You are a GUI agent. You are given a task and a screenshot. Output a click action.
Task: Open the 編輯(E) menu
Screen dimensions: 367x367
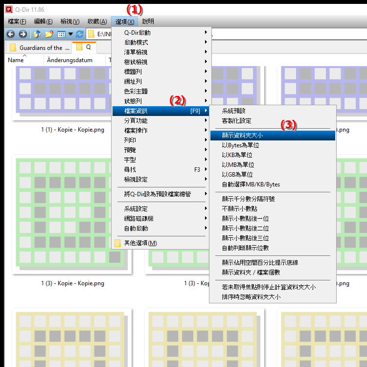point(43,22)
